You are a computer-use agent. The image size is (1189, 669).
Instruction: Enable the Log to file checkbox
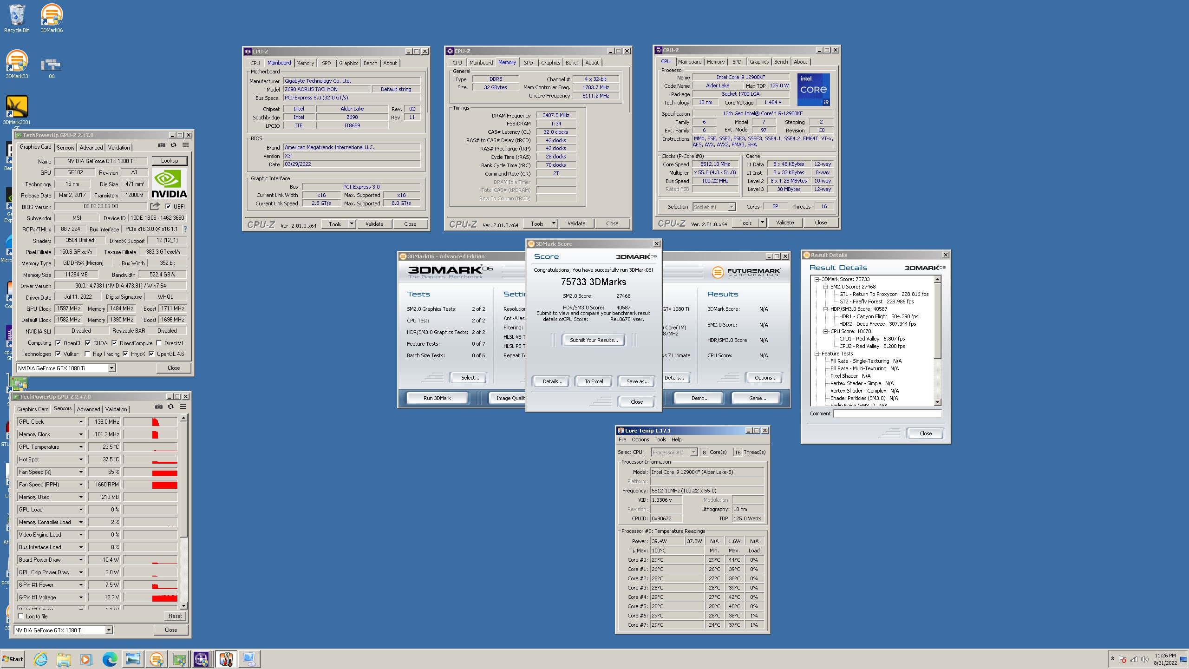click(x=20, y=616)
